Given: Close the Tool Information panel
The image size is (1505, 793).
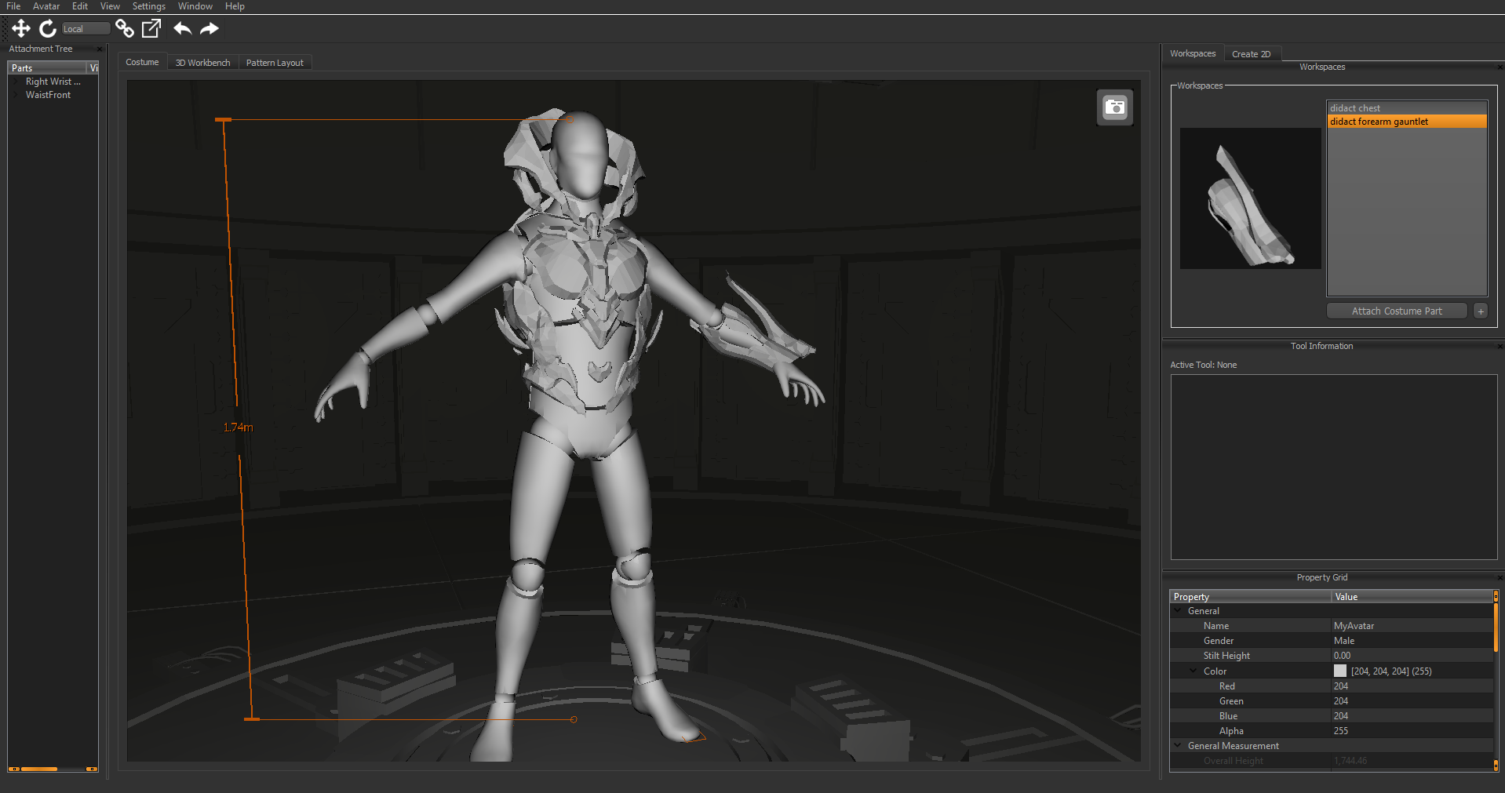Looking at the screenshot, I should [1500, 347].
